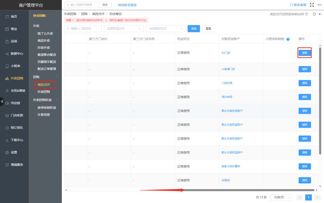Switch to the 到店餐饮 breadcrumb tab

115,13
